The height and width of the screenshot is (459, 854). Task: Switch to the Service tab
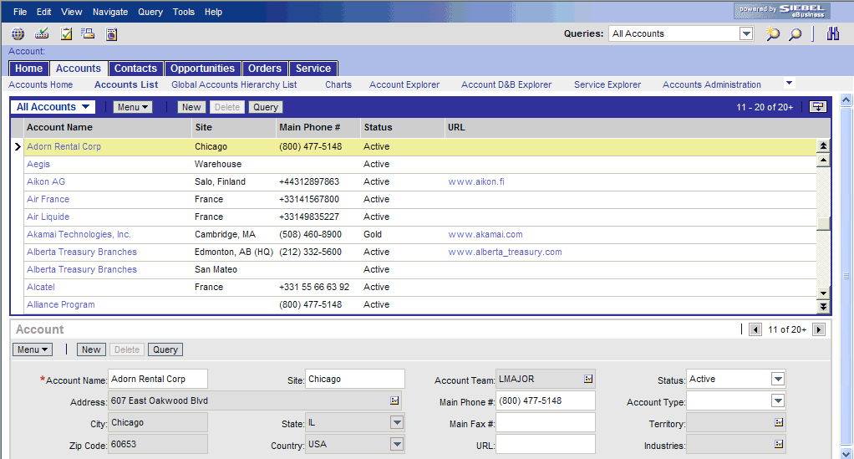[313, 69]
